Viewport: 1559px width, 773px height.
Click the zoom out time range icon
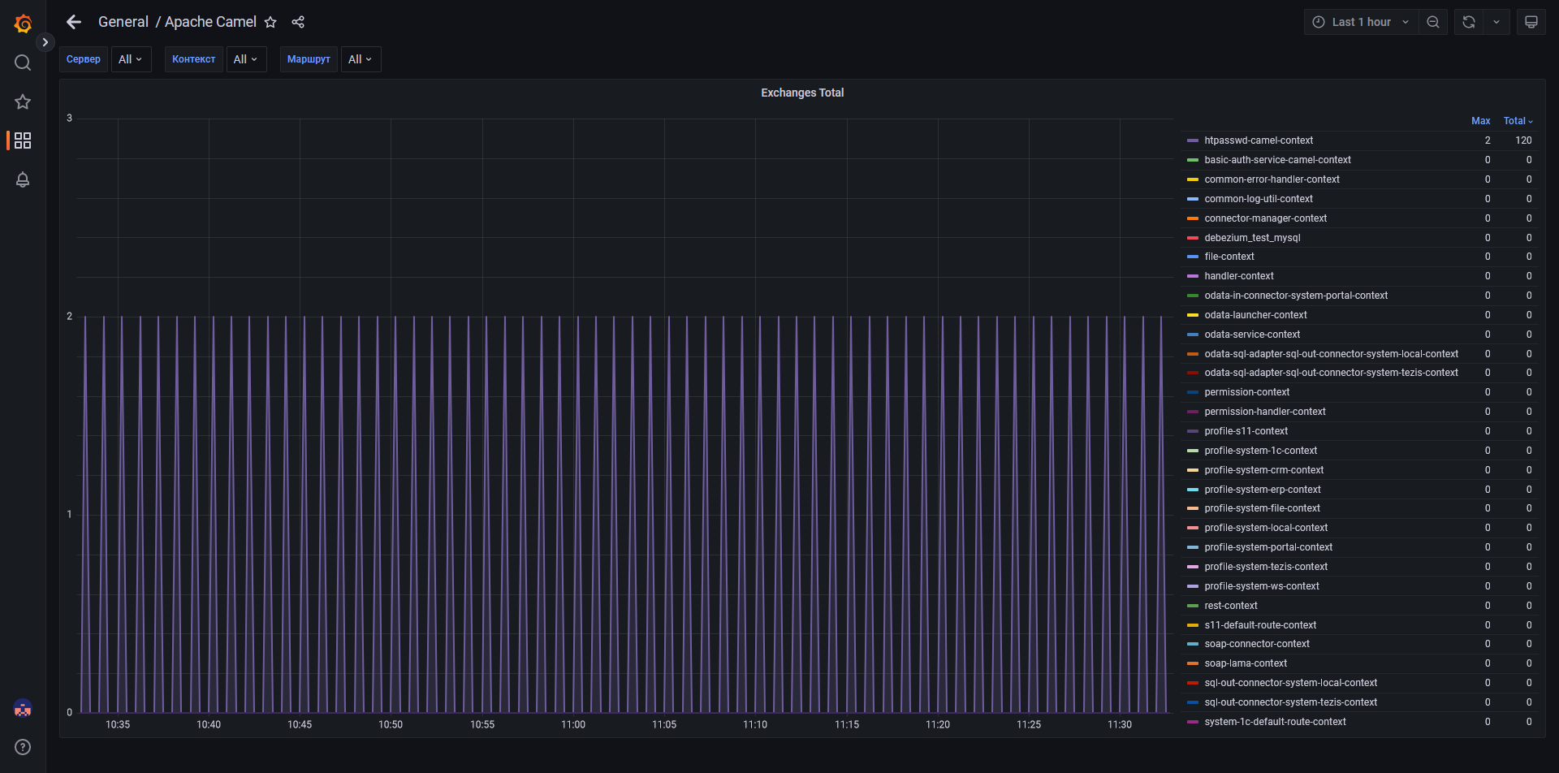1433,22
